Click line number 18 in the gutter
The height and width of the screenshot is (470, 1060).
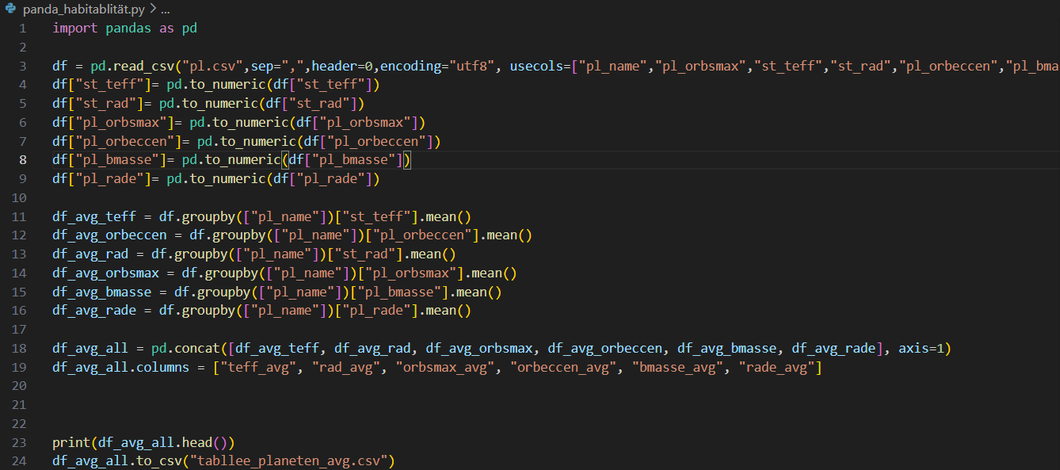point(19,348)
